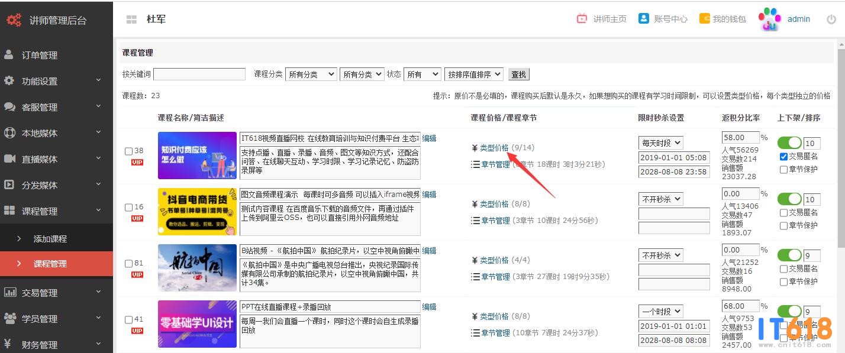Expand the 订单管理 sidebar menu
This screenshot has width=845, height=353.
click(x=56, y=55)
